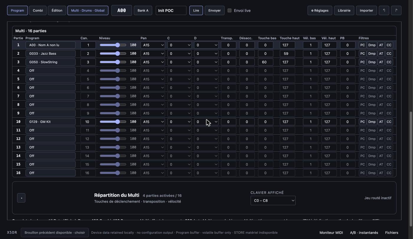Click the Envoyer button

click(x=214, y=11)
